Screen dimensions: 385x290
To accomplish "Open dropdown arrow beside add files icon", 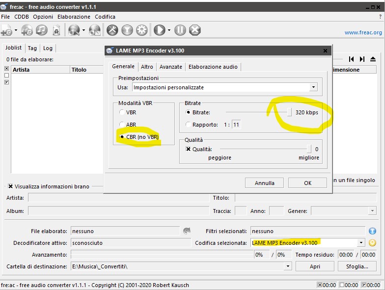I will click(16, 30).
